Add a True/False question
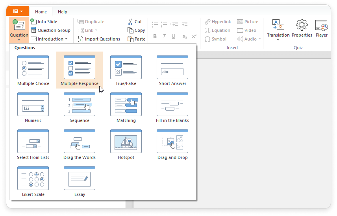Image resolution: width=337 pixels, height=216 pixels. (x=126, y=70)
